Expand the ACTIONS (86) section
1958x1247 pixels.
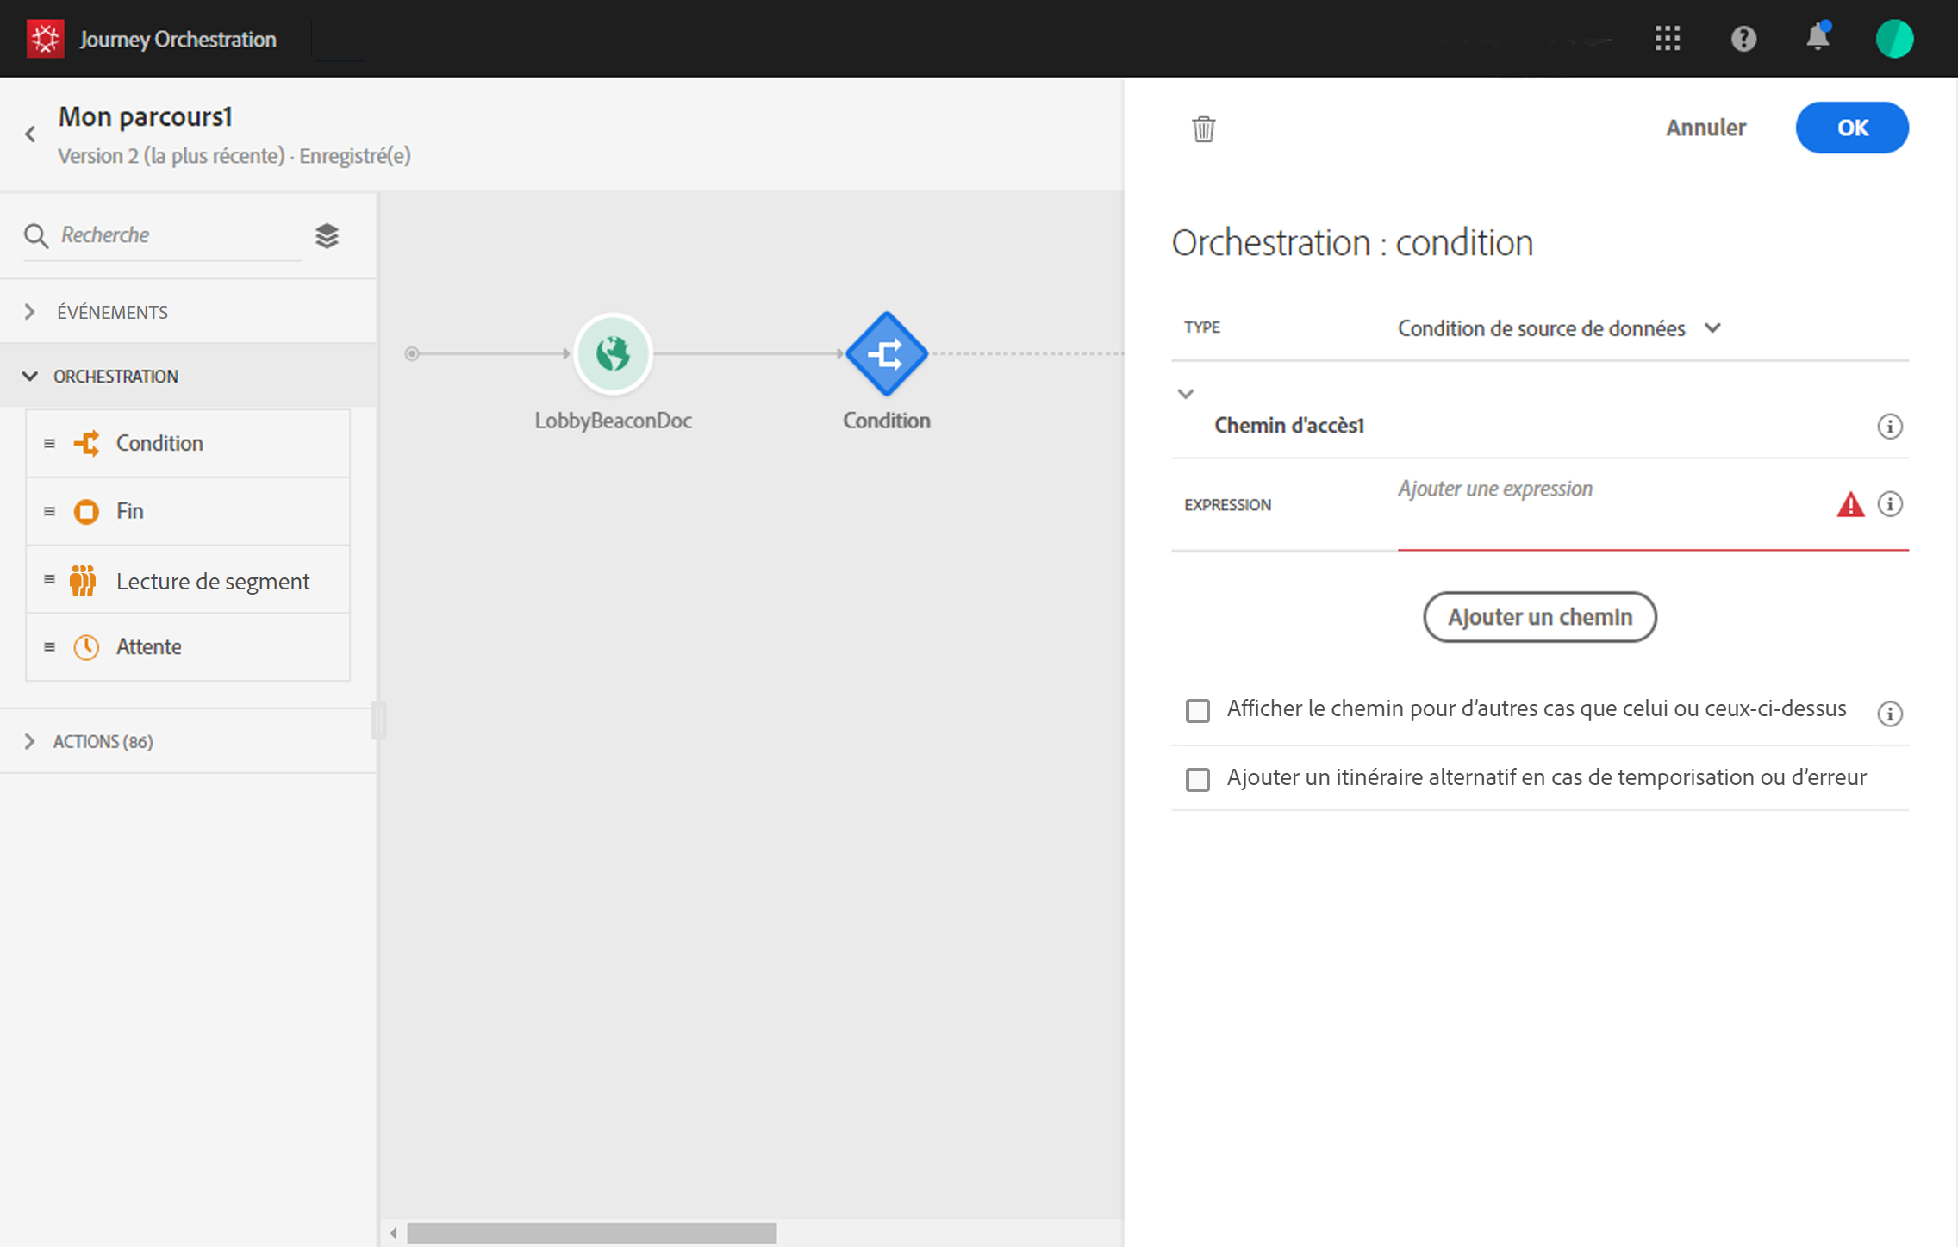click(103, 741)
